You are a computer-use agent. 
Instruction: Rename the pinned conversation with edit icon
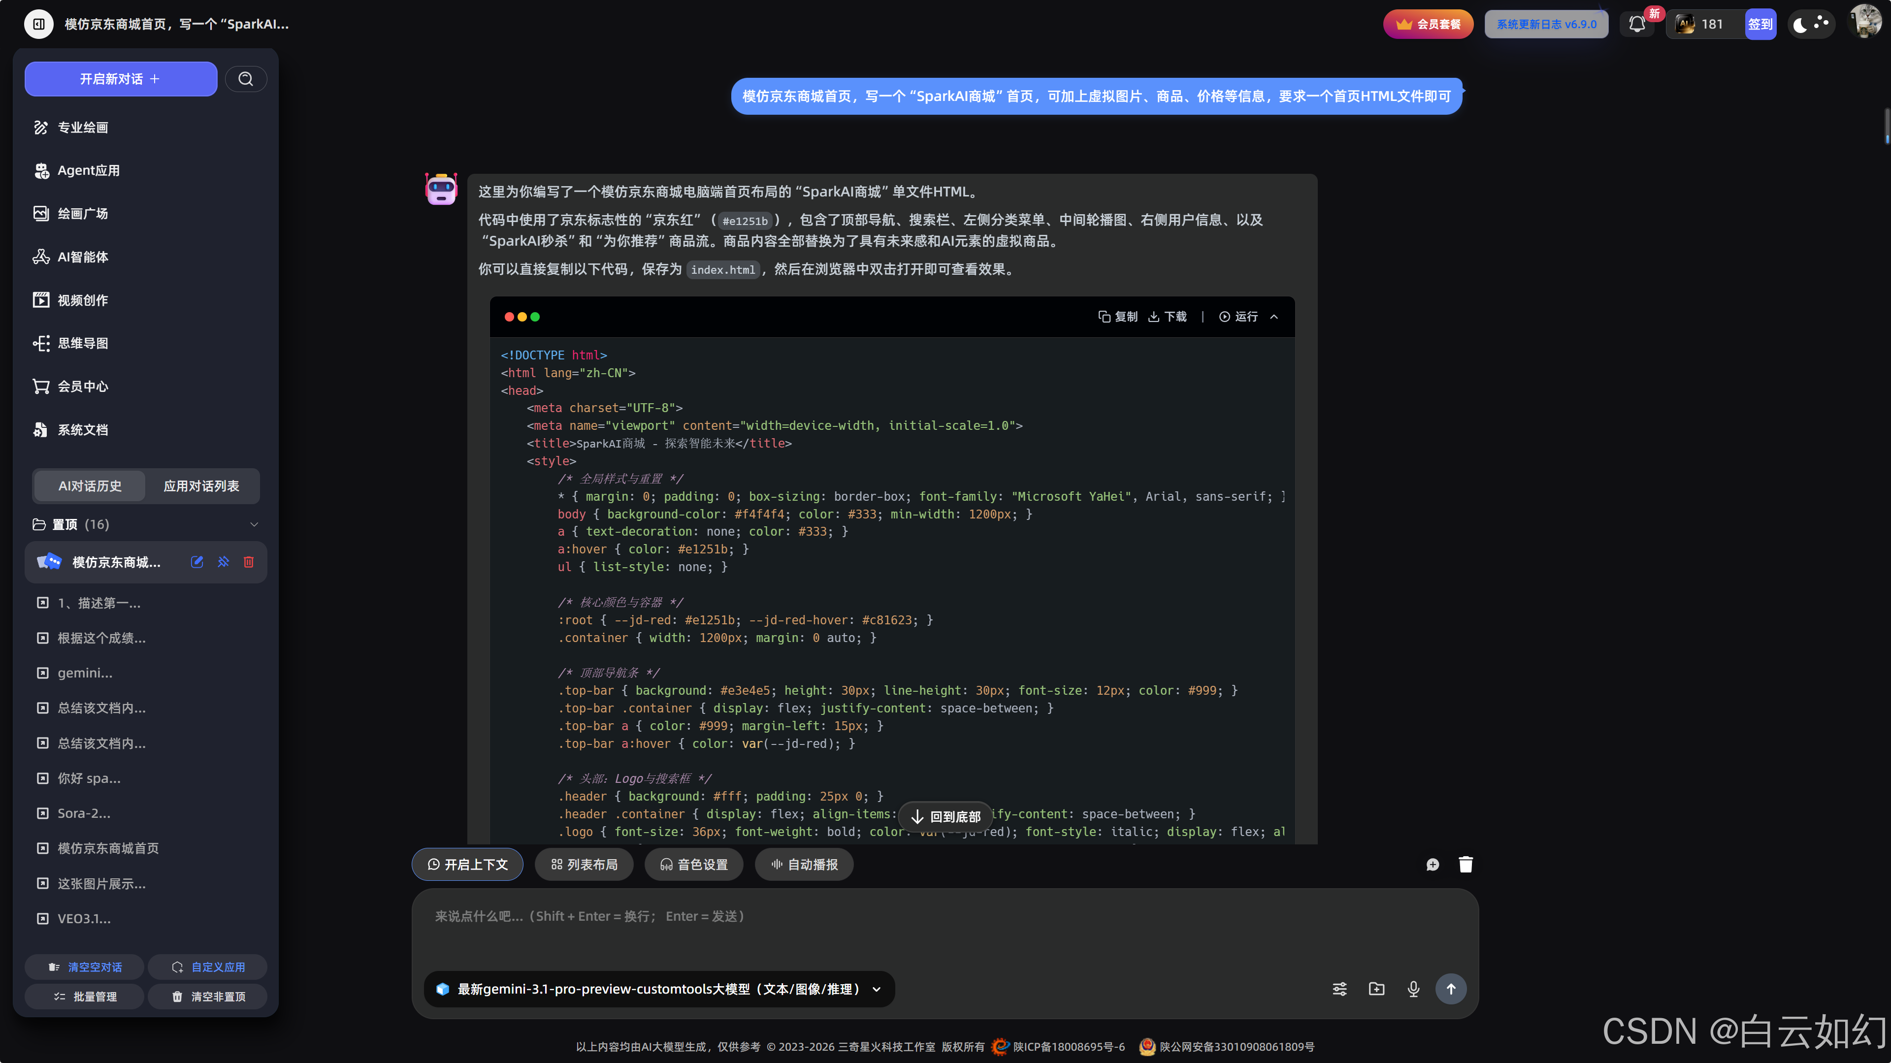197,562
